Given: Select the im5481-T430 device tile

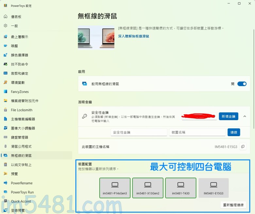Looking at the screenshot, I should (181, 188).
